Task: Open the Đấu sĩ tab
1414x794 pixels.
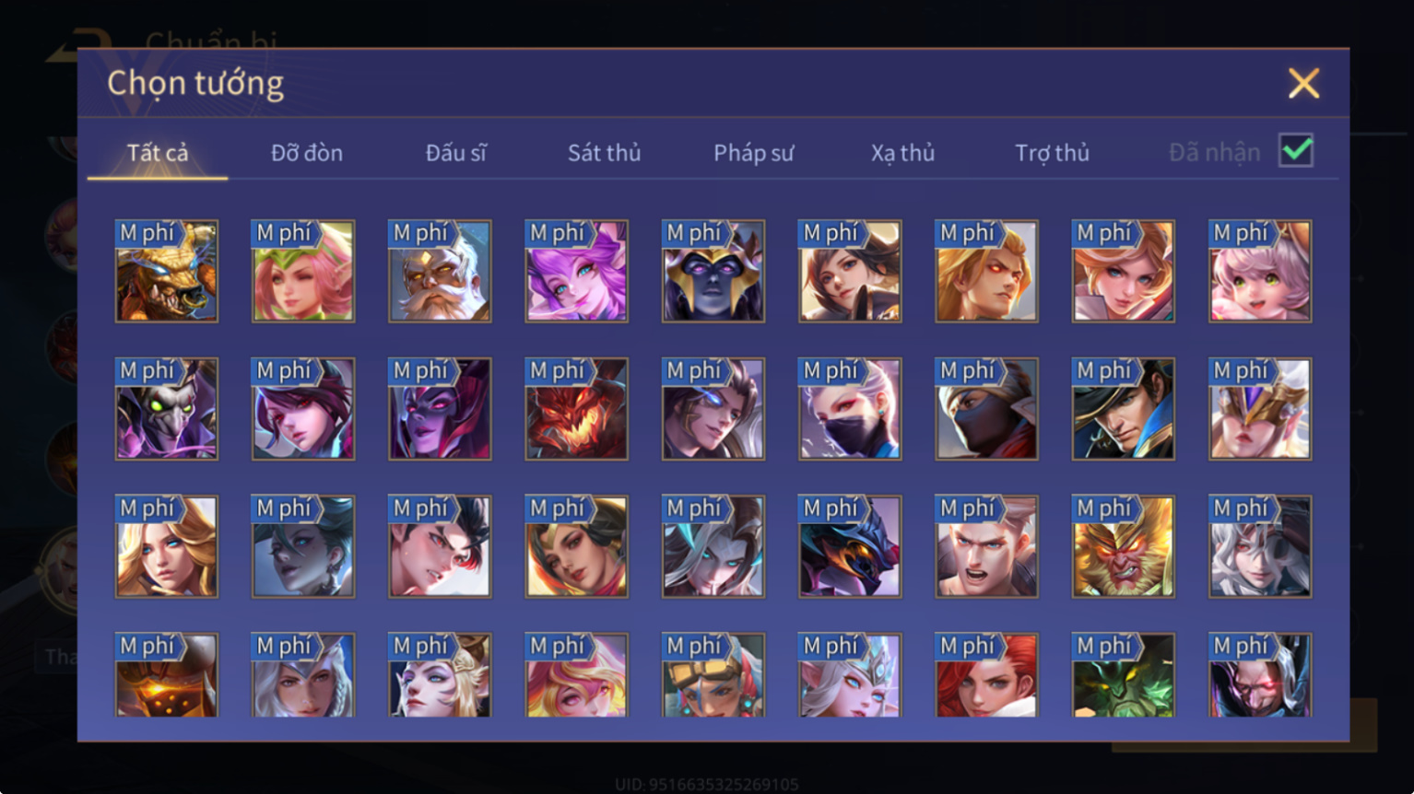Action: [x=455, y=153]
